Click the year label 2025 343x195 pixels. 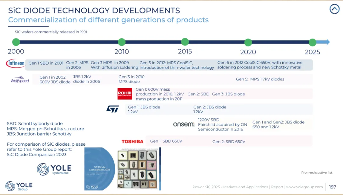(x=313, y=52)
